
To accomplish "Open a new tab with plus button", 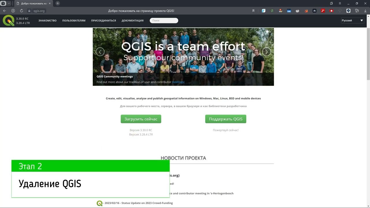I will tap(58, 3).
